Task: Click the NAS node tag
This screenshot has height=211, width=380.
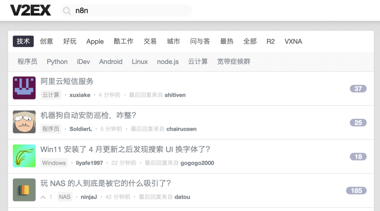Action: [65, 197]
